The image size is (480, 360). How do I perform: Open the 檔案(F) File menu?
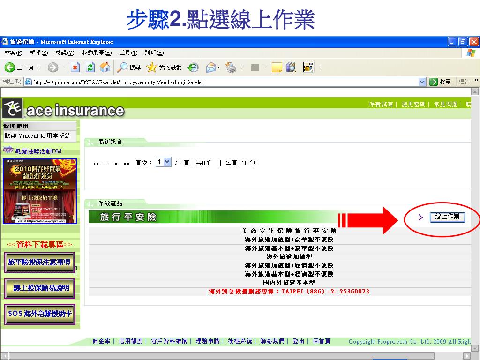point(13,53)
